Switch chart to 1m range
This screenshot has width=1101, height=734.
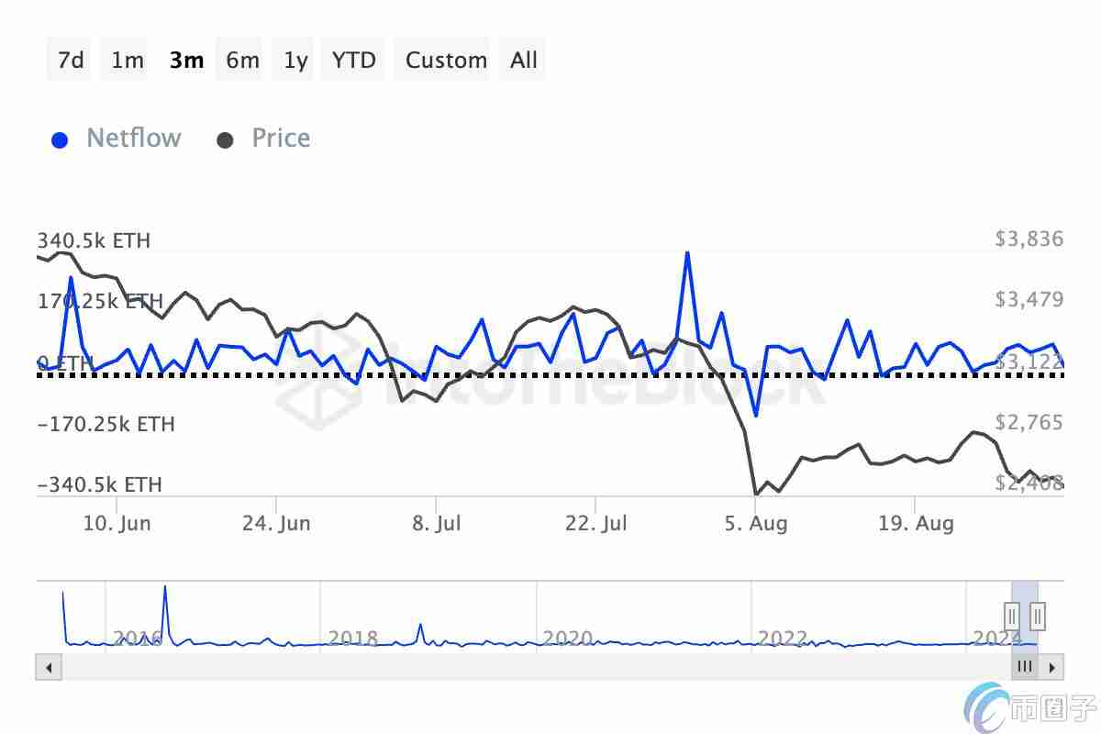128,61
